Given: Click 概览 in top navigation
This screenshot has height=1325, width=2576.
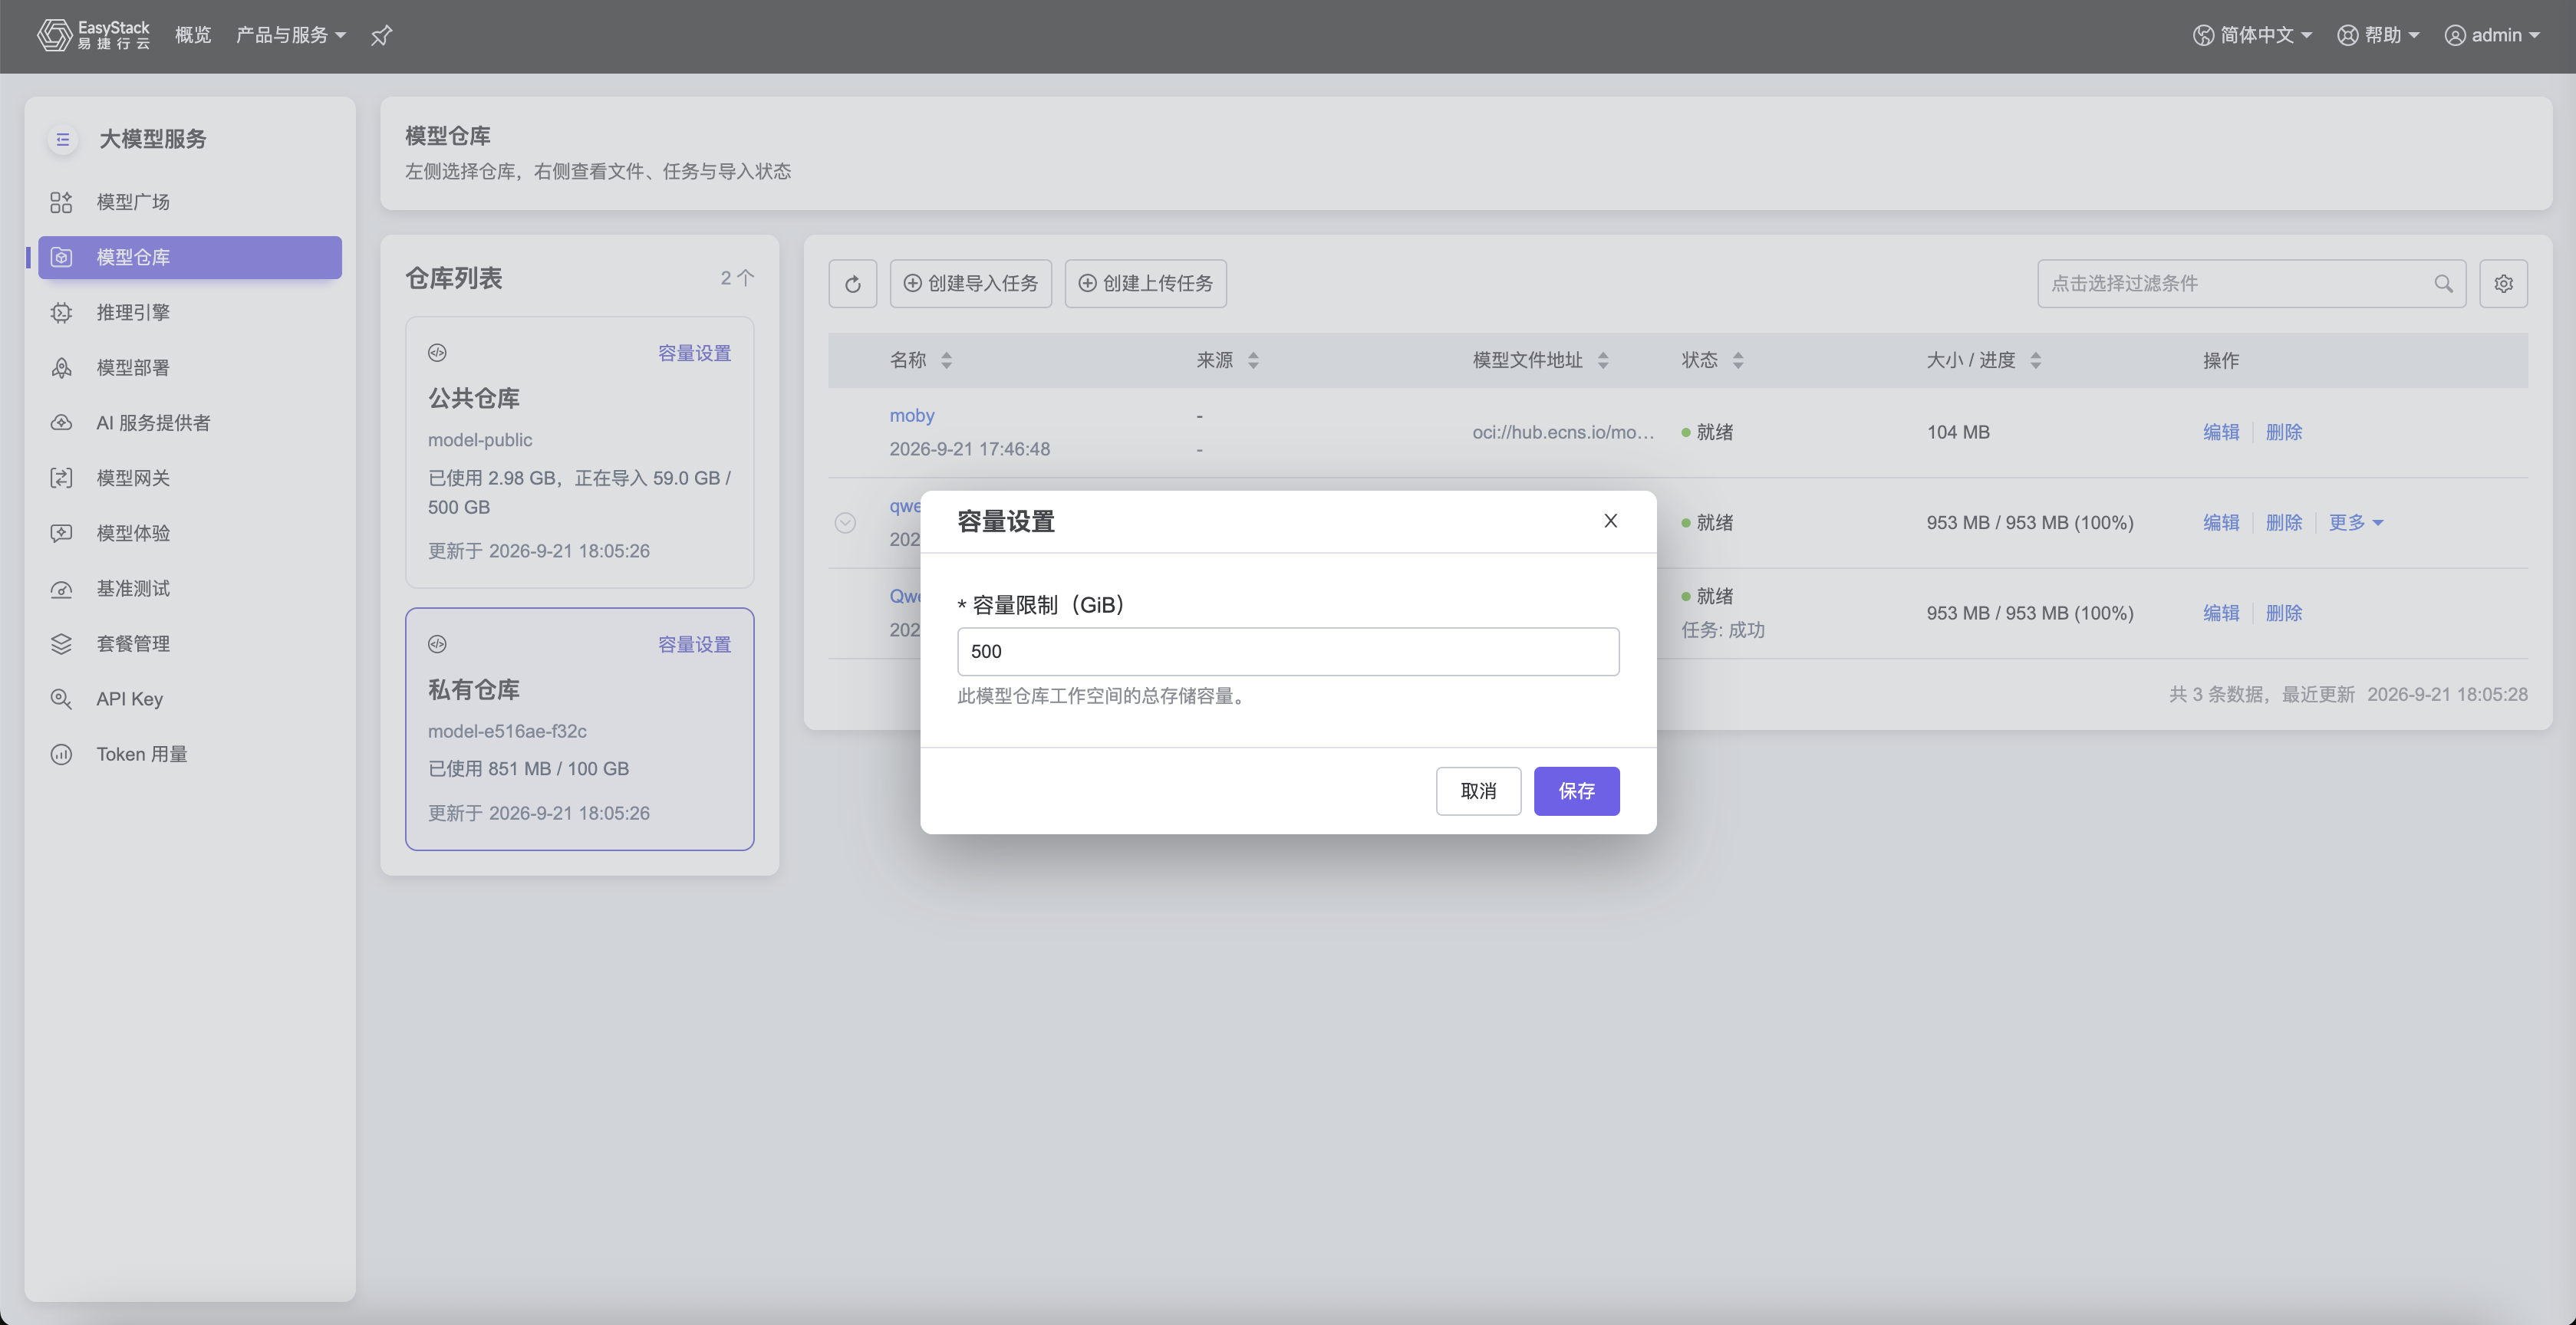Looking at the screenshot, I should (x=193, y=36).
